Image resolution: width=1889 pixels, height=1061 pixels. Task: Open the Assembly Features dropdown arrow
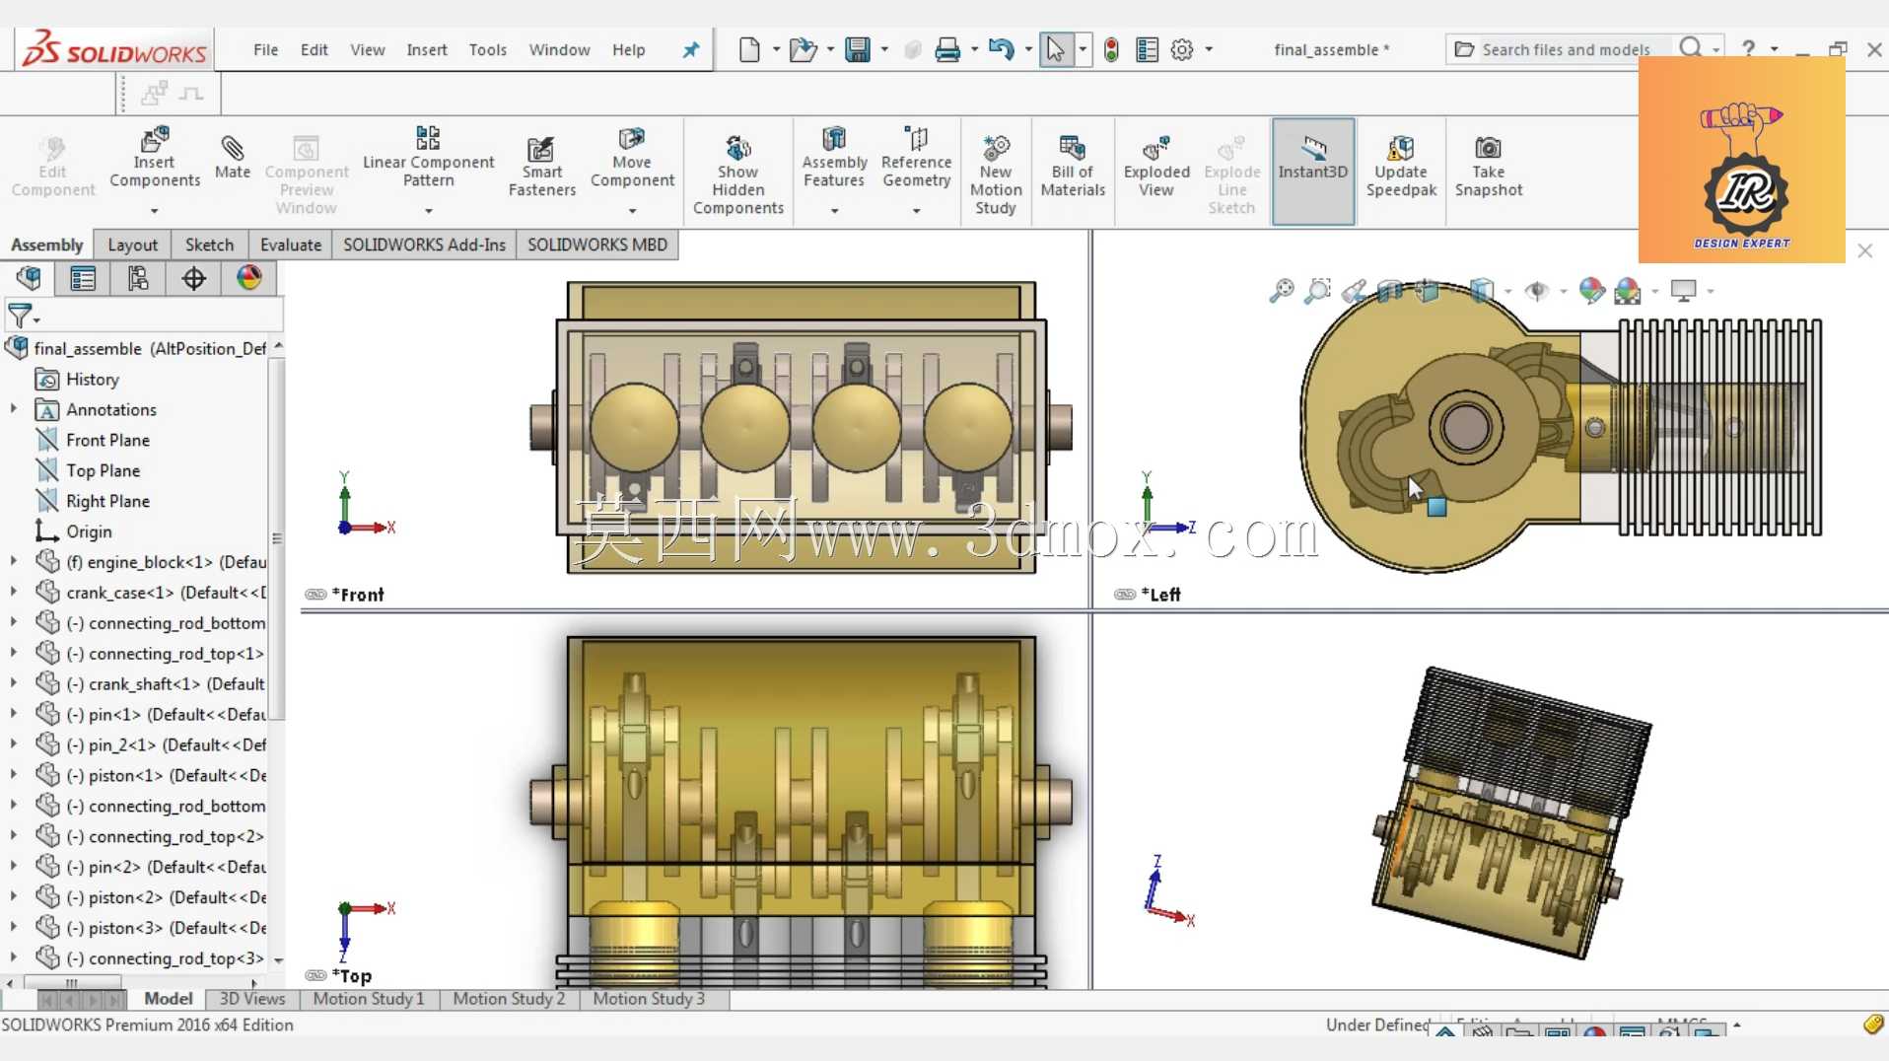click(834, 210)
